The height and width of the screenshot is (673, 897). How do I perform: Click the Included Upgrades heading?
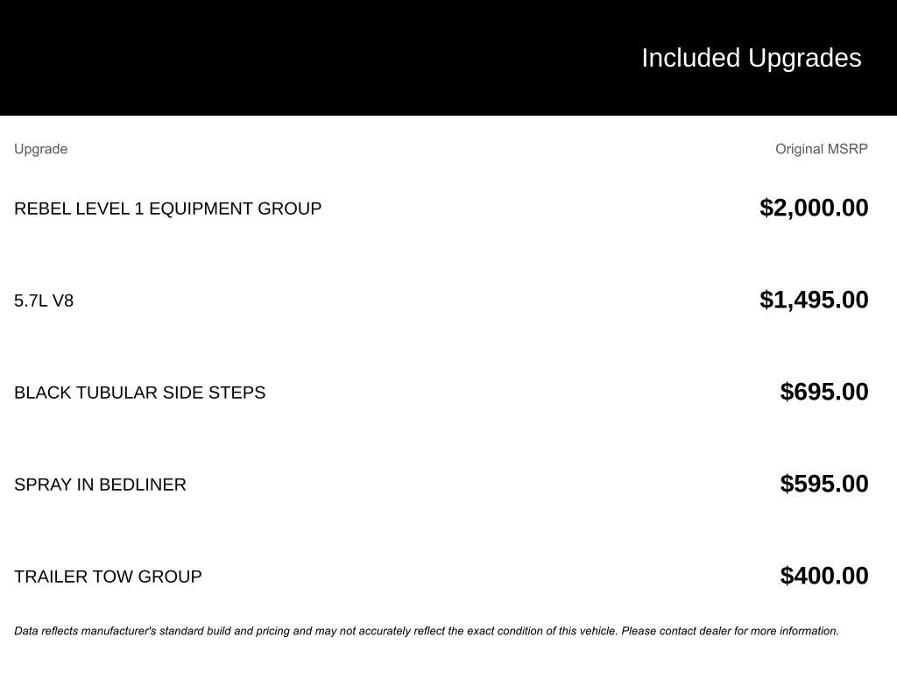pos(751,58)
